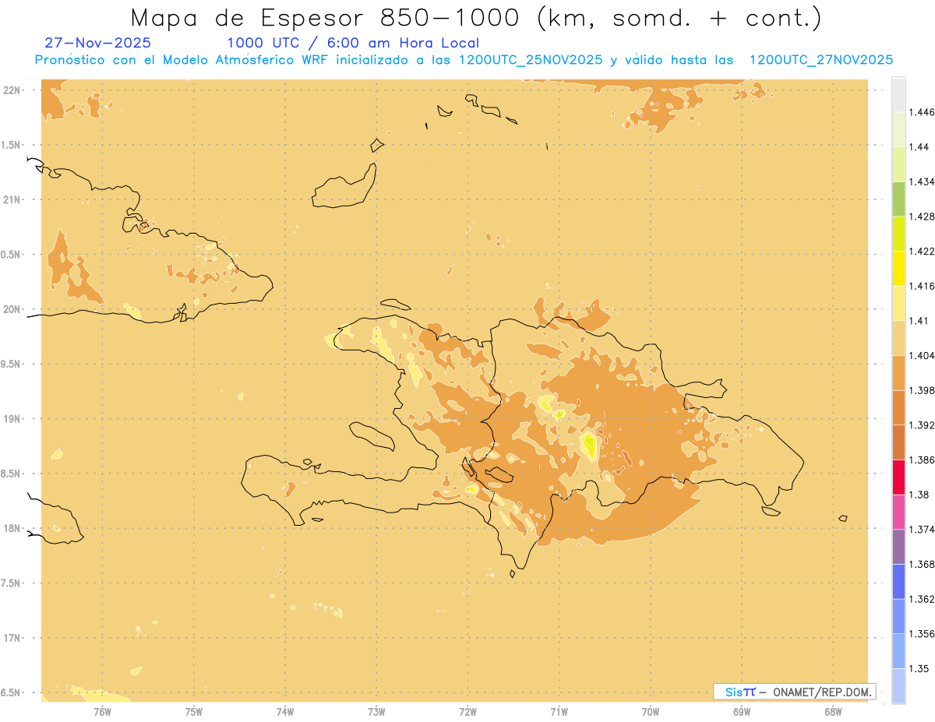Click the legend value 1.368
This screenshot has height=722, width=935.
coord(921,564)
